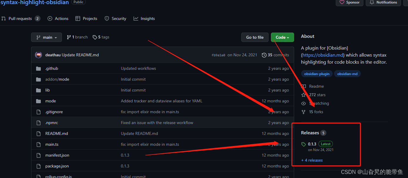Click the deathau avatar image

38,55
